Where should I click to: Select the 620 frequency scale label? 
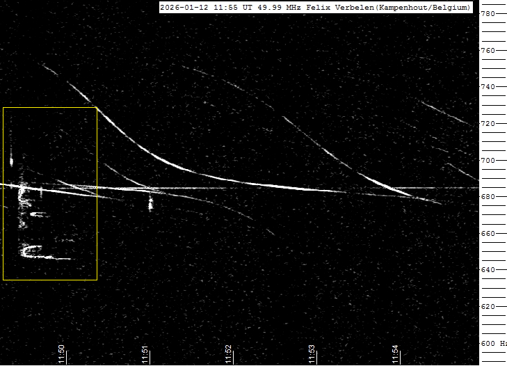click(x=488, y=307)
